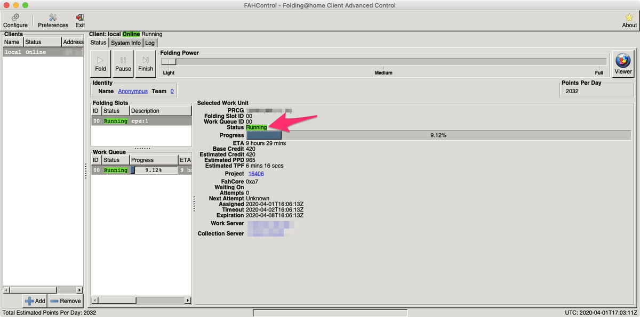Launch the protein Viewer
640x317 pixels.
pos(623,64)
